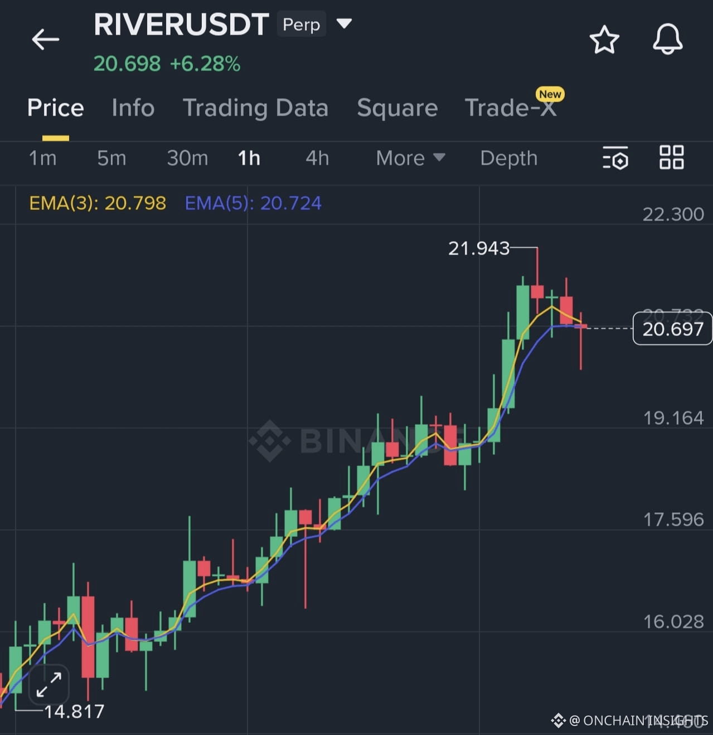
Task: Select the 4h candle interval
Action: (x=317, y=158)
